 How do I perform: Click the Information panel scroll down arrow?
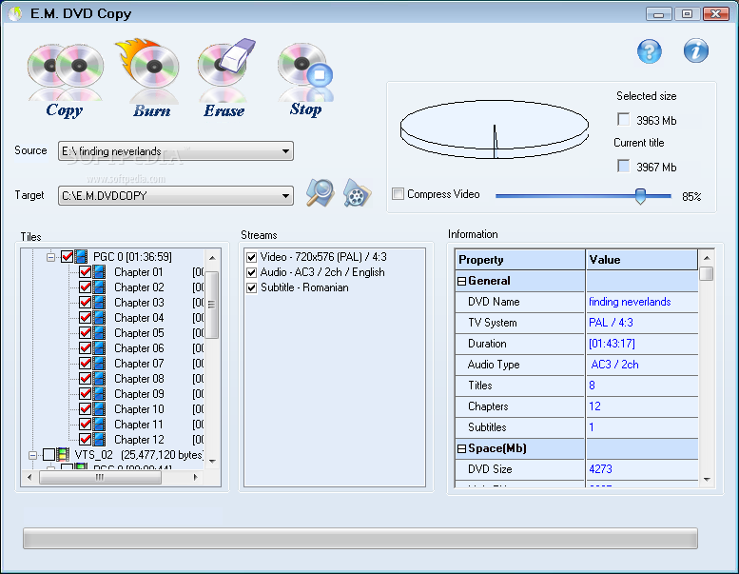[707, 480]
